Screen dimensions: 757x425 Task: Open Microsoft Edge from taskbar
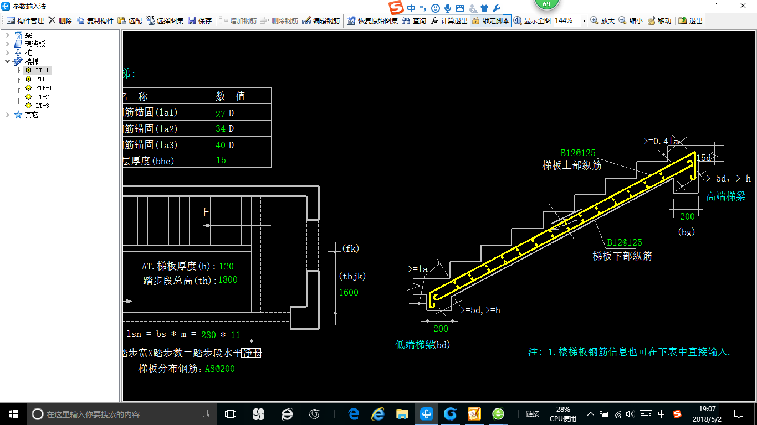(354, 413)
